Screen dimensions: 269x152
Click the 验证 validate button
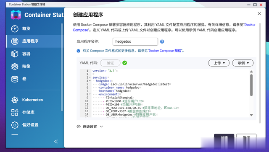tap(110, 63)
